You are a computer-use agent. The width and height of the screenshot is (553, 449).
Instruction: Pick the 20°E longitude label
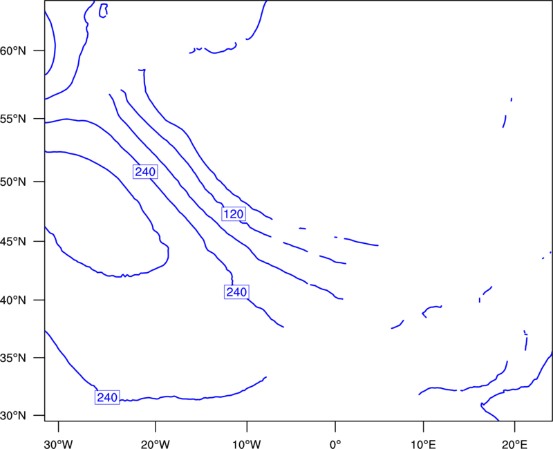(x=514, y=444)
